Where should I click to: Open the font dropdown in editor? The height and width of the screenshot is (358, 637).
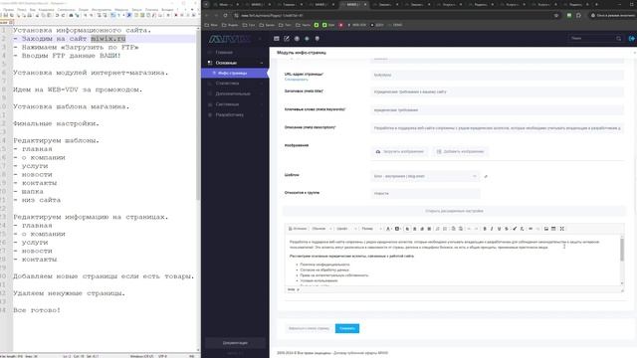coord(346,229)
